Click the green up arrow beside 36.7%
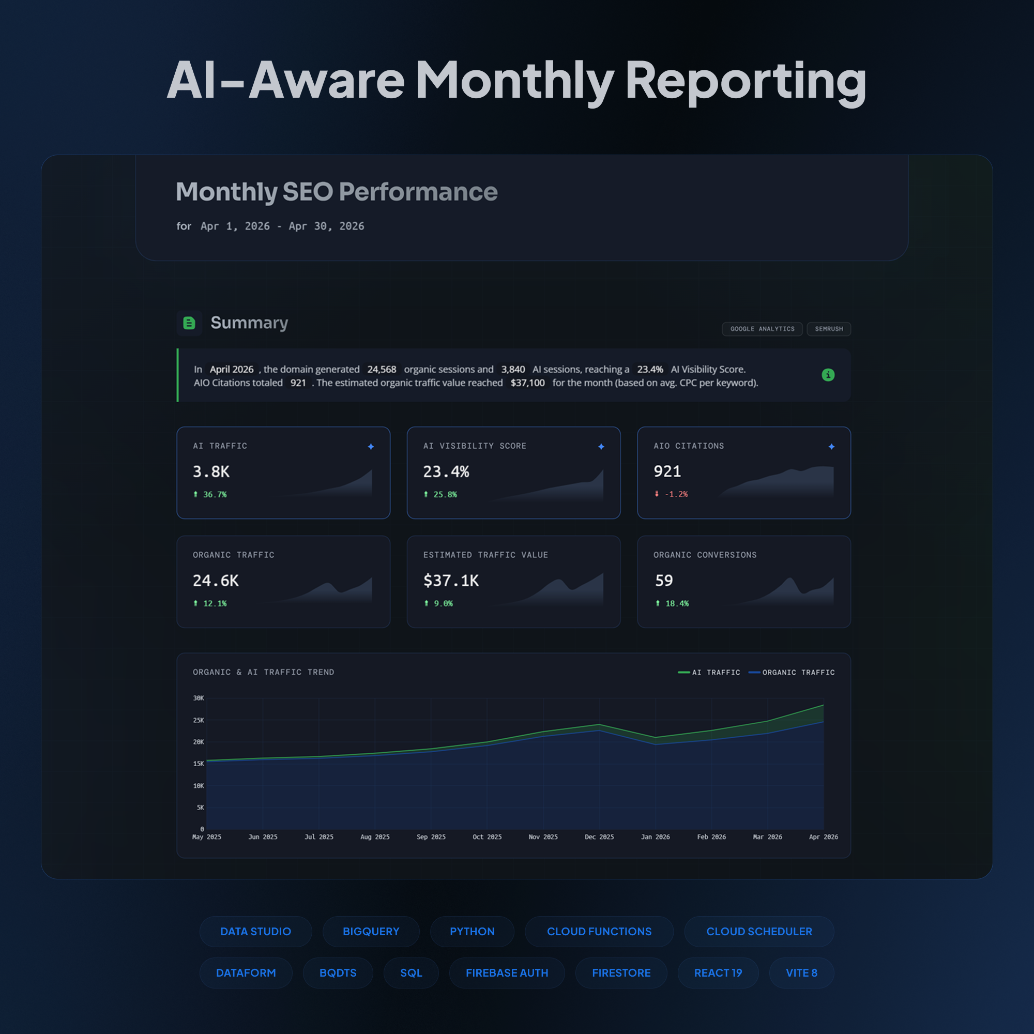 (x=195, y=494)
